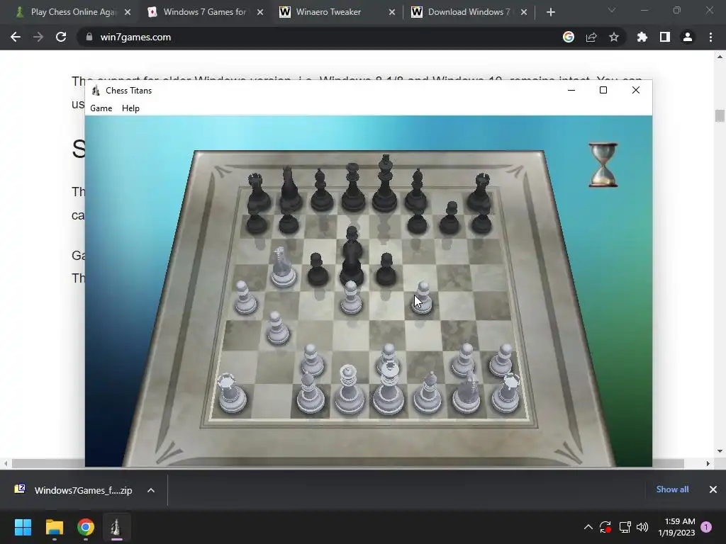Select the white rook on h1
The image size is (726, 544).
click(x=506, y=393)
